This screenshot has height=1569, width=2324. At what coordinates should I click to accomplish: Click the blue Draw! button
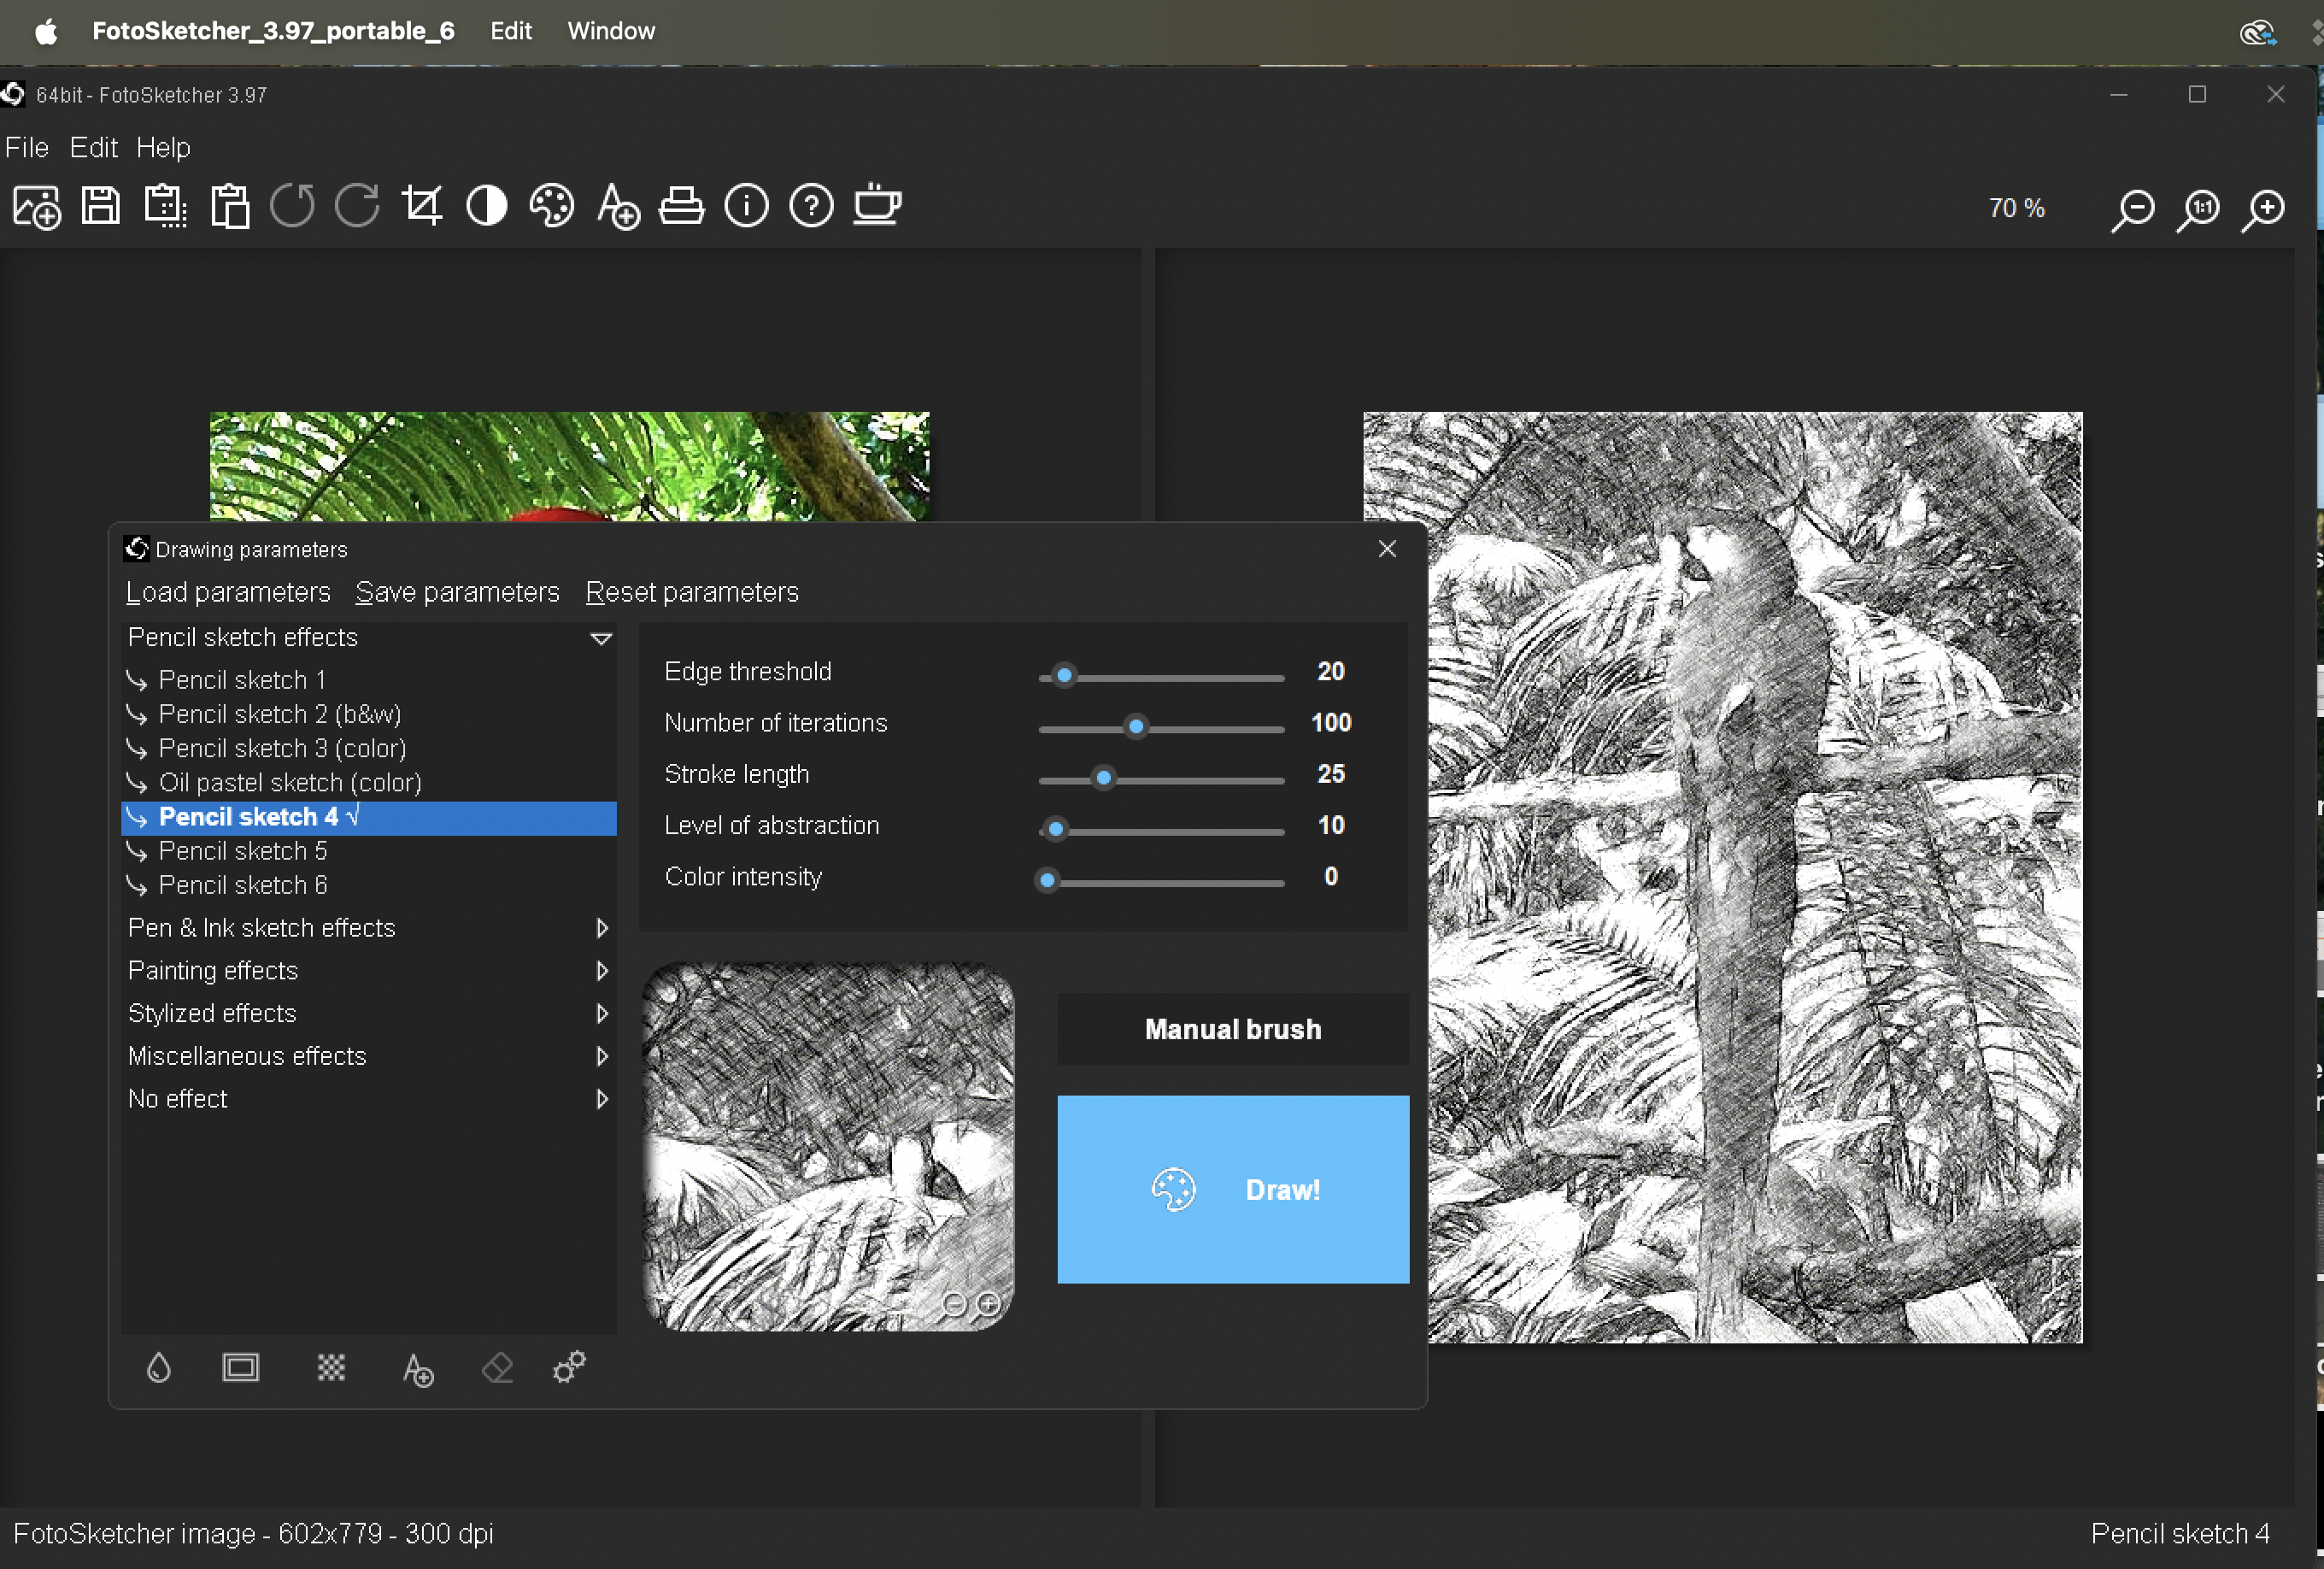[x=1233, y=1190]
